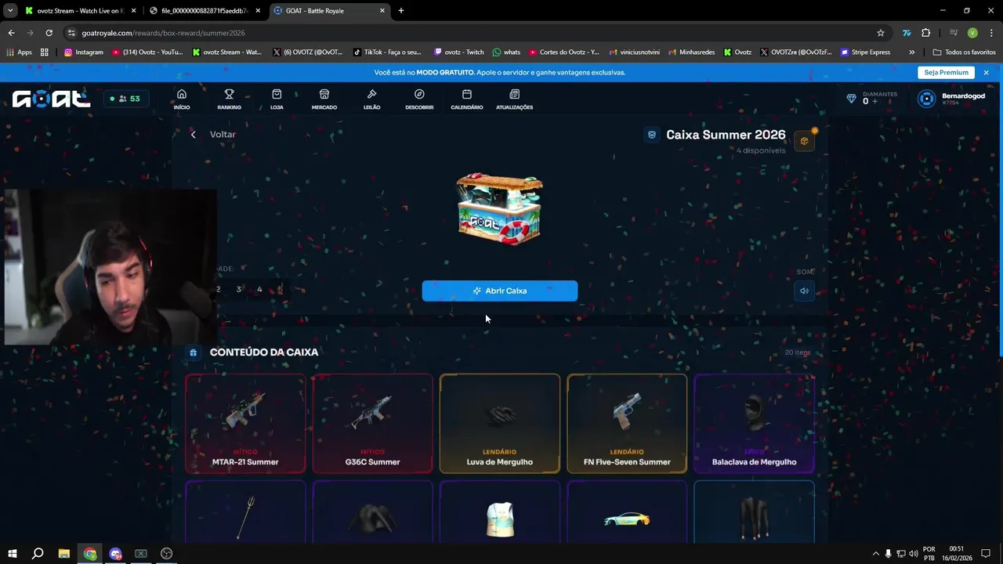
Task: Open the Instagram bookmark
Action: click(84, 52)
